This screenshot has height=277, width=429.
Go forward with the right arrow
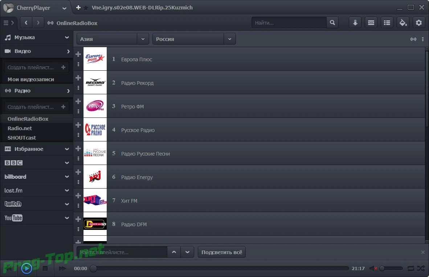coord(38,23)
